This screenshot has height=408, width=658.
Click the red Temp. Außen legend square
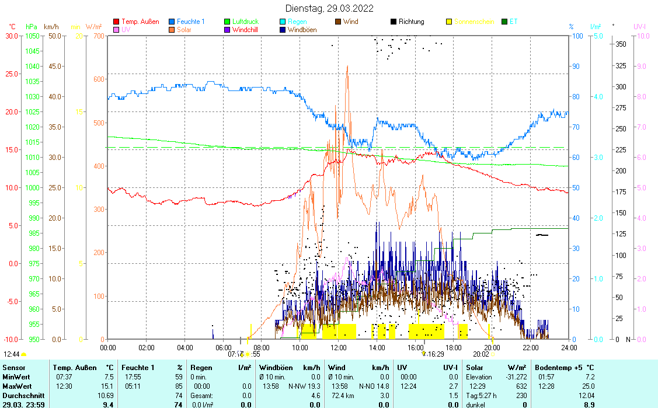tap(116, 22)
